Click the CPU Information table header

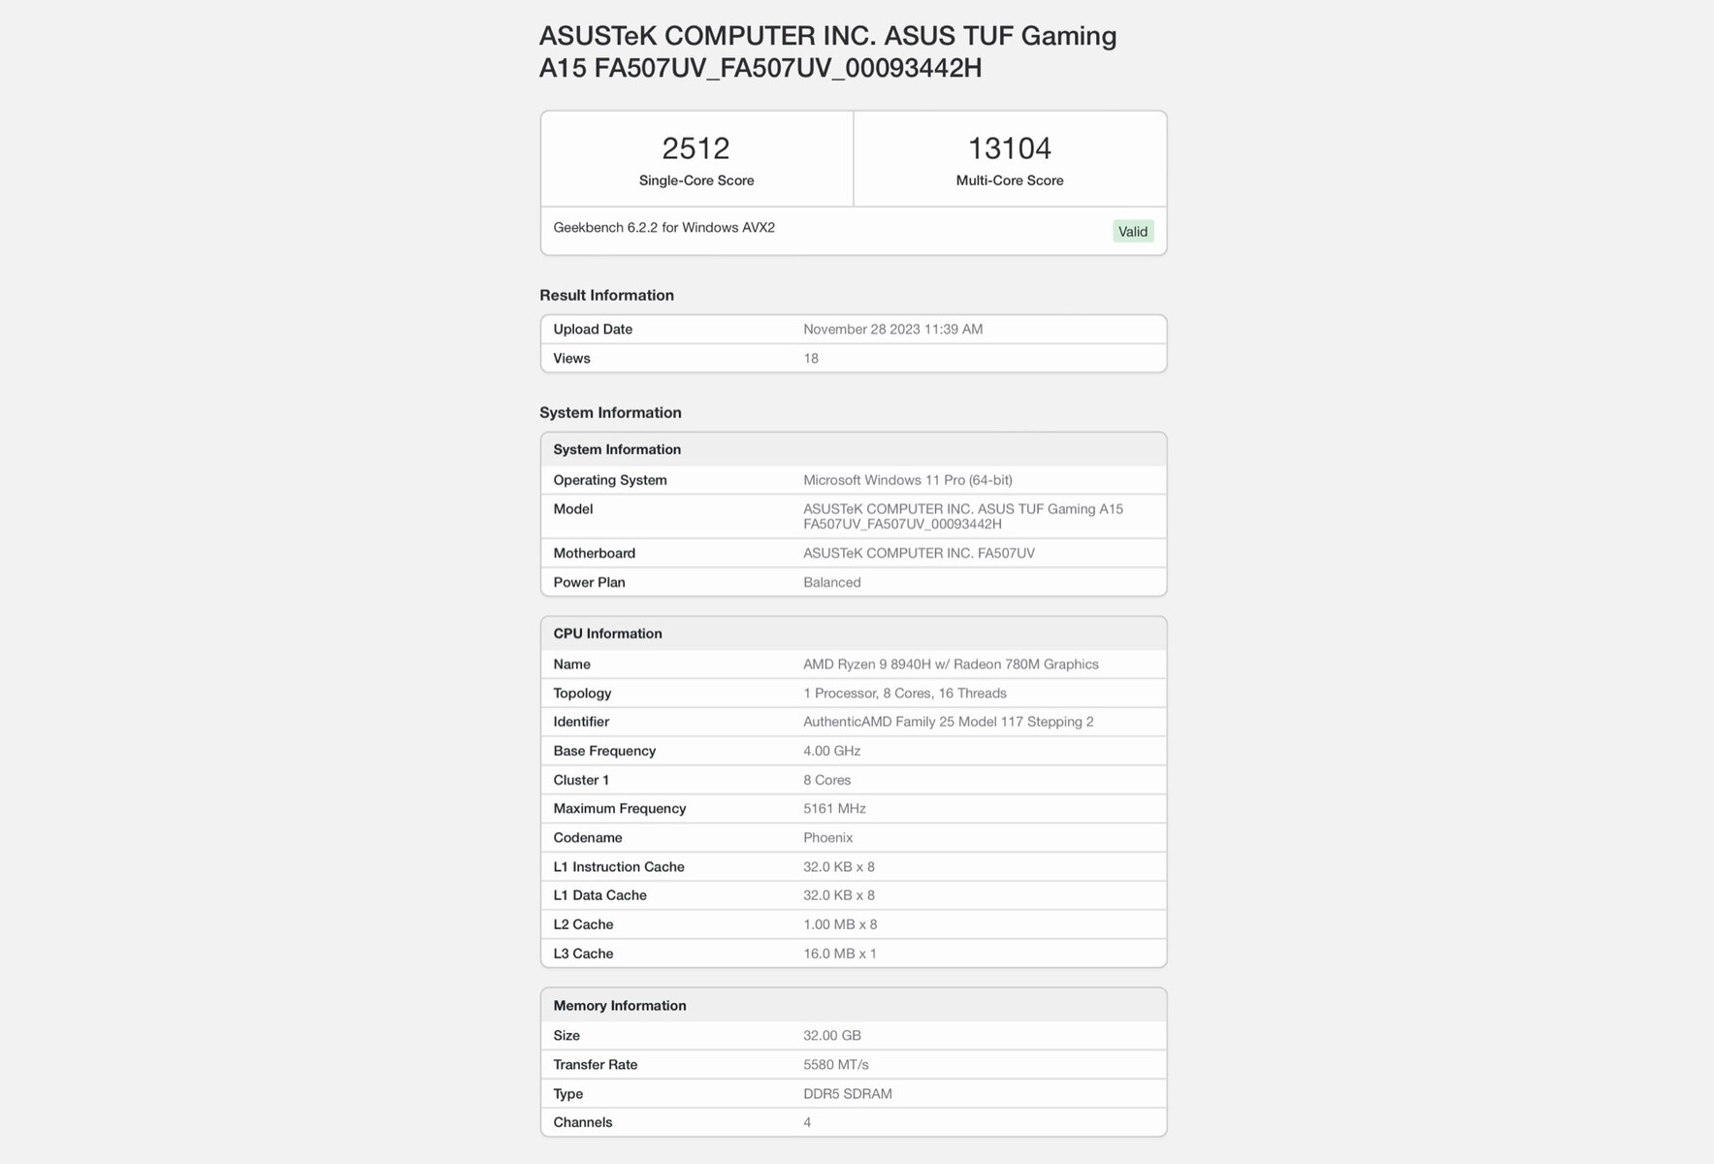[607, 634]
